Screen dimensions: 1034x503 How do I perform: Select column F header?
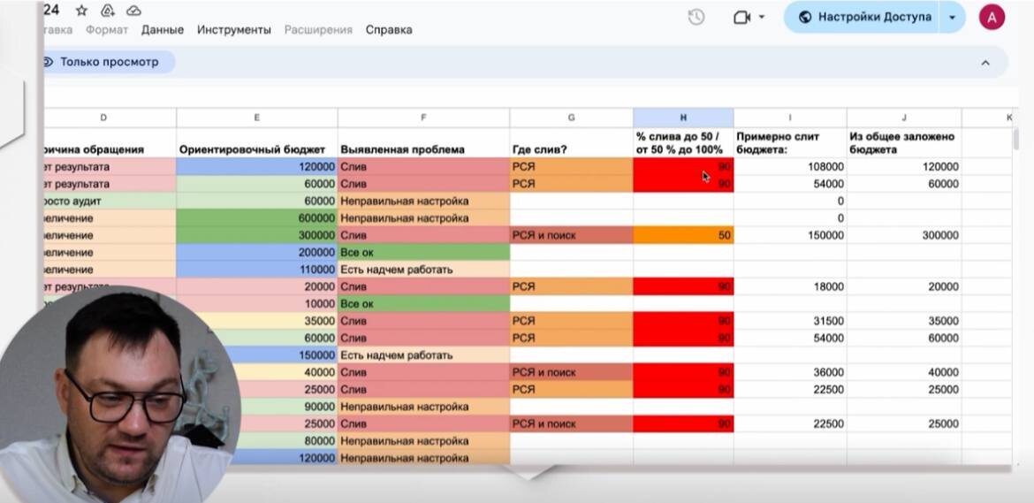click(423, 118)
